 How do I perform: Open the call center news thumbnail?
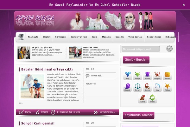pos(24,53)
